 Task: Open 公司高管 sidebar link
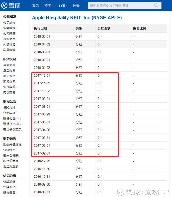coord(9,34)
